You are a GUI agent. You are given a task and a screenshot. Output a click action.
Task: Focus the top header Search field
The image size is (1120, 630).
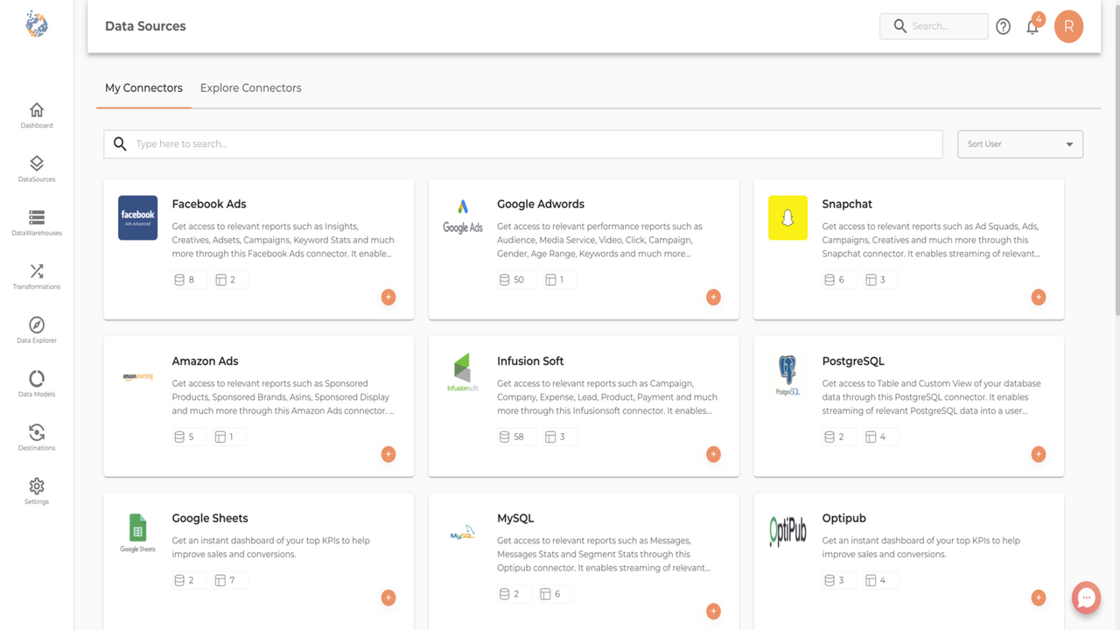pyautogui.click(x=934, y=26)
